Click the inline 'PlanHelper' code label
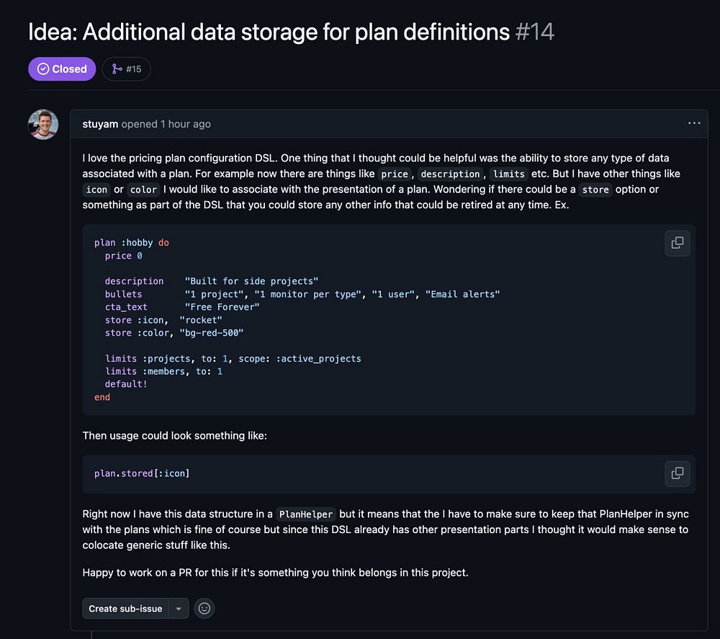 pos(306,514)
